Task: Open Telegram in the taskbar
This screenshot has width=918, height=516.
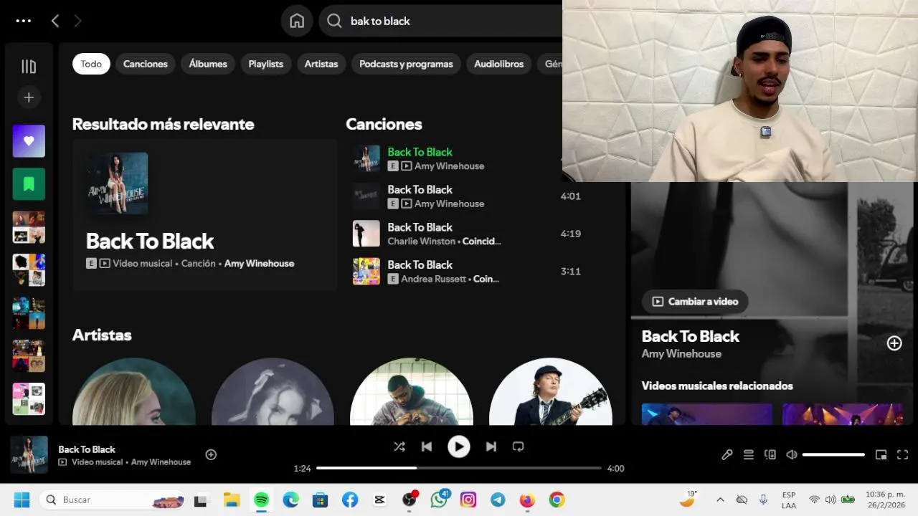Action: [498, 500]
